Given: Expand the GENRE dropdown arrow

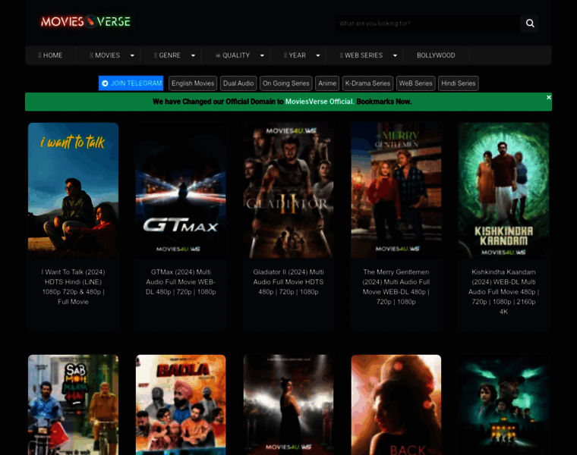Looking at the screenshot, I should click(x=193, y=55).
